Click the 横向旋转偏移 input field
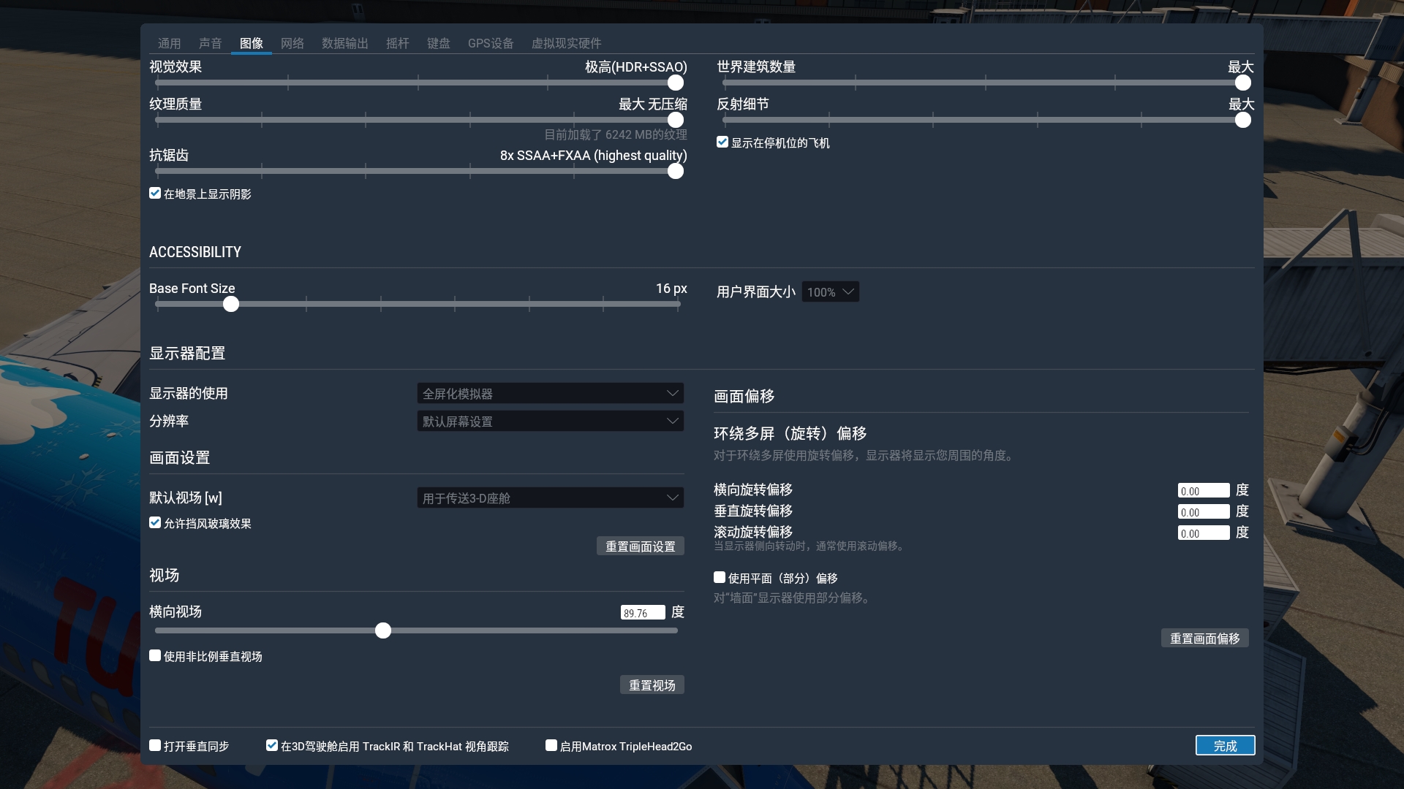Screen dimensions: 1404x789 click(x=1204, y=491)
